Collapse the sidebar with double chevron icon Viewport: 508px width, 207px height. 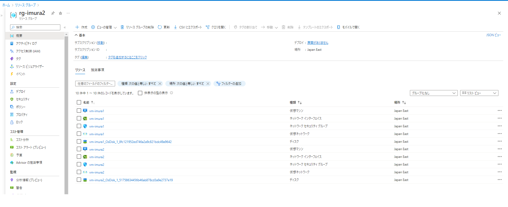pos(65,27)
